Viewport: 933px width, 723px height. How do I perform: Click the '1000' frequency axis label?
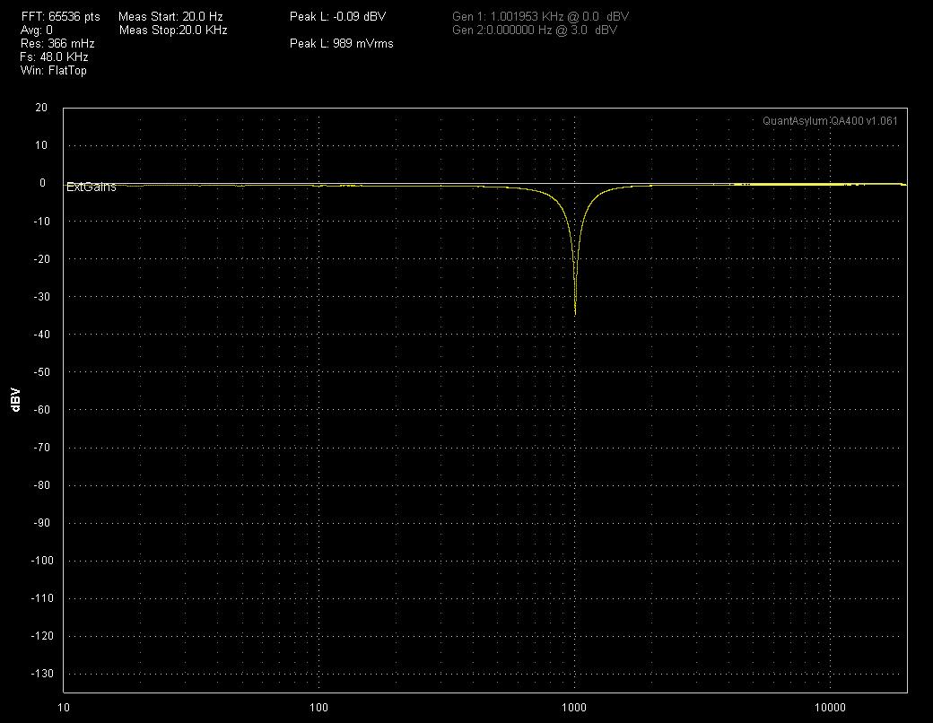tap(574, 708)
